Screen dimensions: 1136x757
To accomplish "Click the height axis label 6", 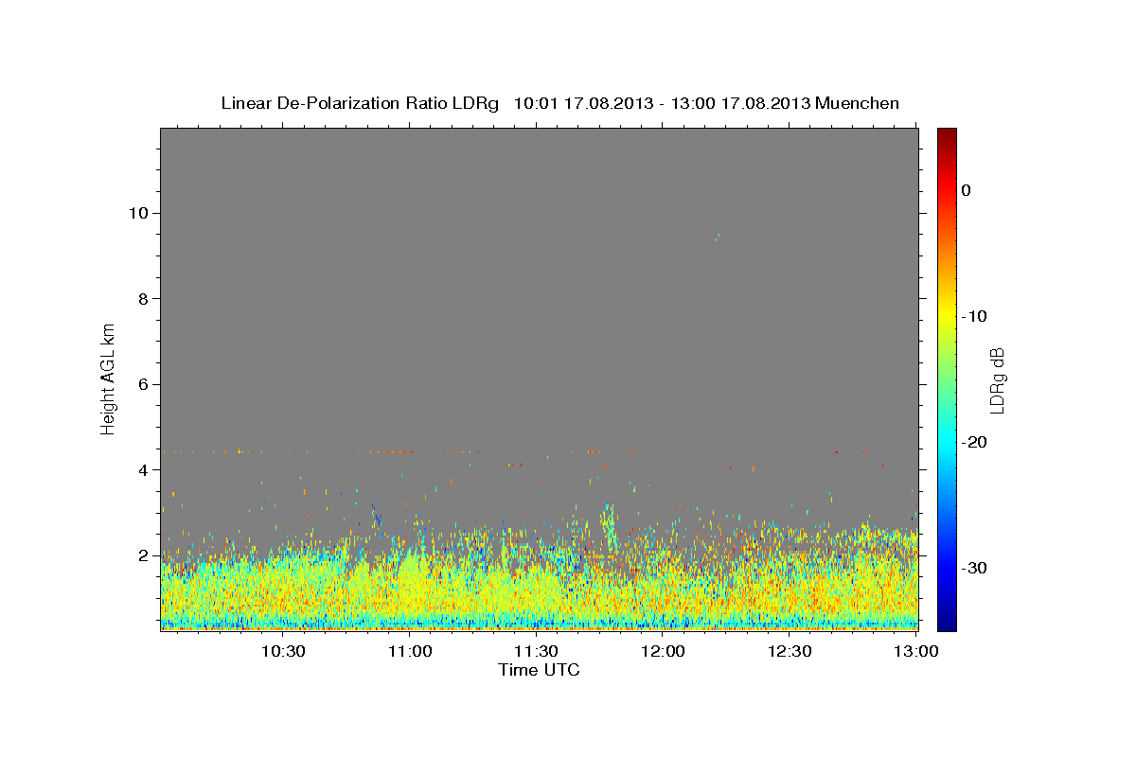I will click(144, 384).
